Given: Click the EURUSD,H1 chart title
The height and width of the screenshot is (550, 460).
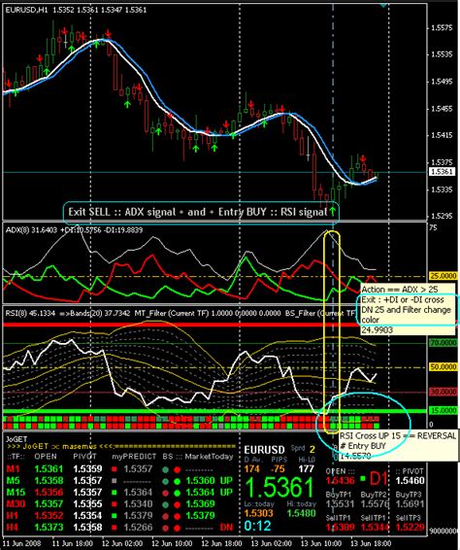Looking at the screenshot, I should (x=27, y=10).
